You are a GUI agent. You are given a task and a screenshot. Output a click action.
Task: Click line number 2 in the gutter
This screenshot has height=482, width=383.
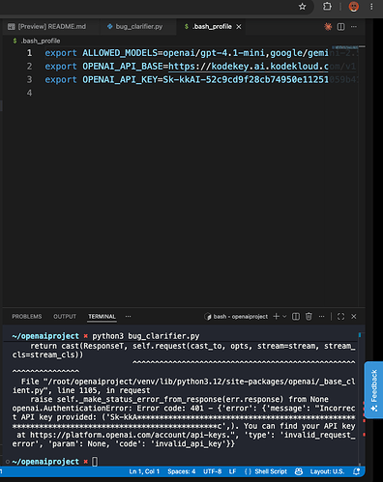tap(29, 67)
